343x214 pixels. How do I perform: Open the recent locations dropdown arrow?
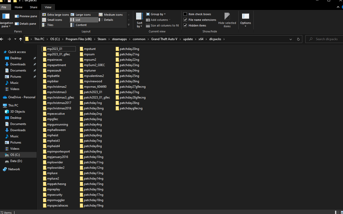pos(15,39)
